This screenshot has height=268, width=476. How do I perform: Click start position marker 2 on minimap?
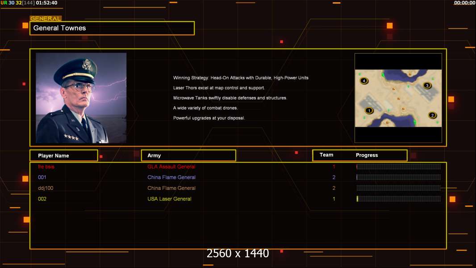[x=432, y=115]
